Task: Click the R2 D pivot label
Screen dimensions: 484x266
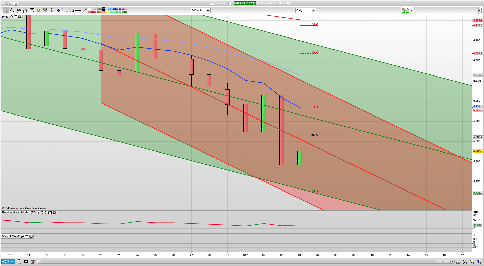Action: (x=314, y=52)
